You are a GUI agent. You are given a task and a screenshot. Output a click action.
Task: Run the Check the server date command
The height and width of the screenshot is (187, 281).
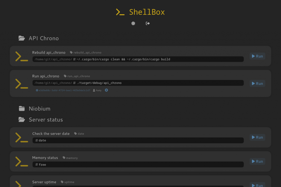(257, 137)
